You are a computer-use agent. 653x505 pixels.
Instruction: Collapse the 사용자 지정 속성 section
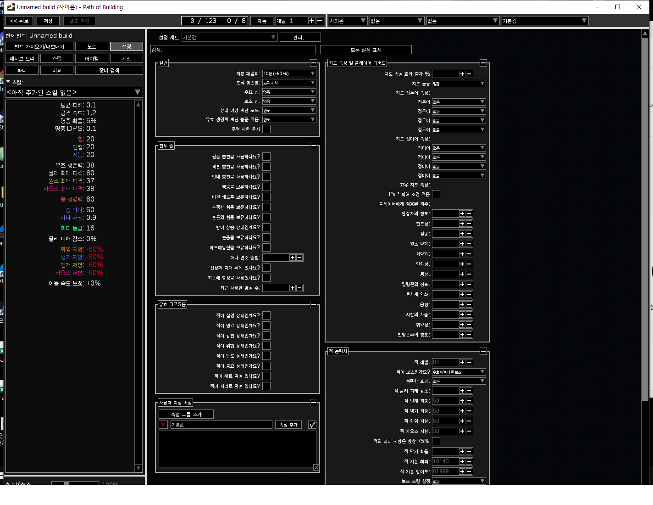(314, 403)
